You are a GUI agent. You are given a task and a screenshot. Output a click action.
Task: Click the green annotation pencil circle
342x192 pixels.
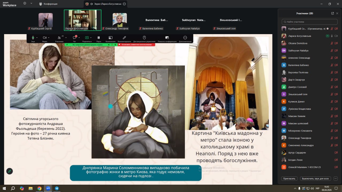pyautogui.click(x=10, y=171)
